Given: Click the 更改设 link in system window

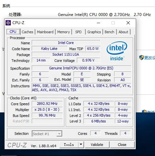Looking at the screenshot, I should [149, 58].
